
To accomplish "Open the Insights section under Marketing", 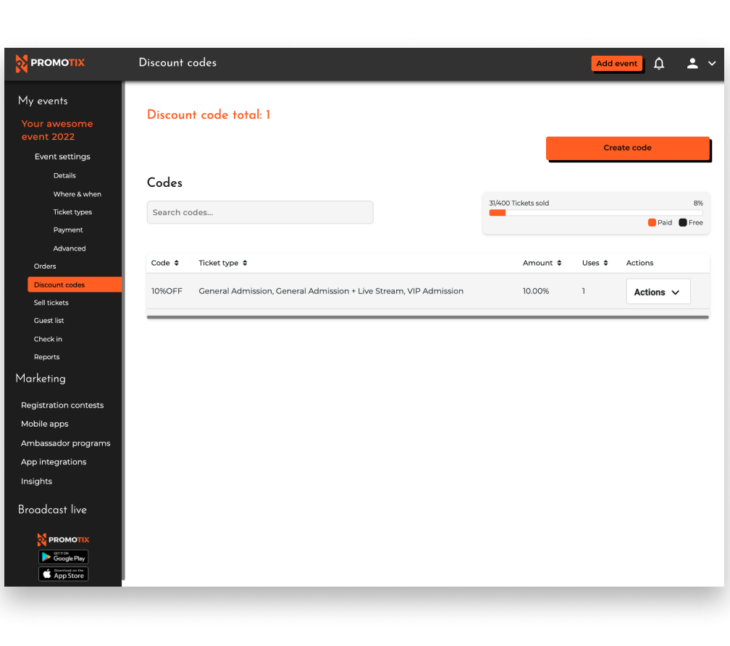I will point(36,481).
